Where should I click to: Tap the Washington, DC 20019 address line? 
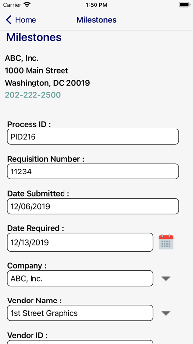47,83
